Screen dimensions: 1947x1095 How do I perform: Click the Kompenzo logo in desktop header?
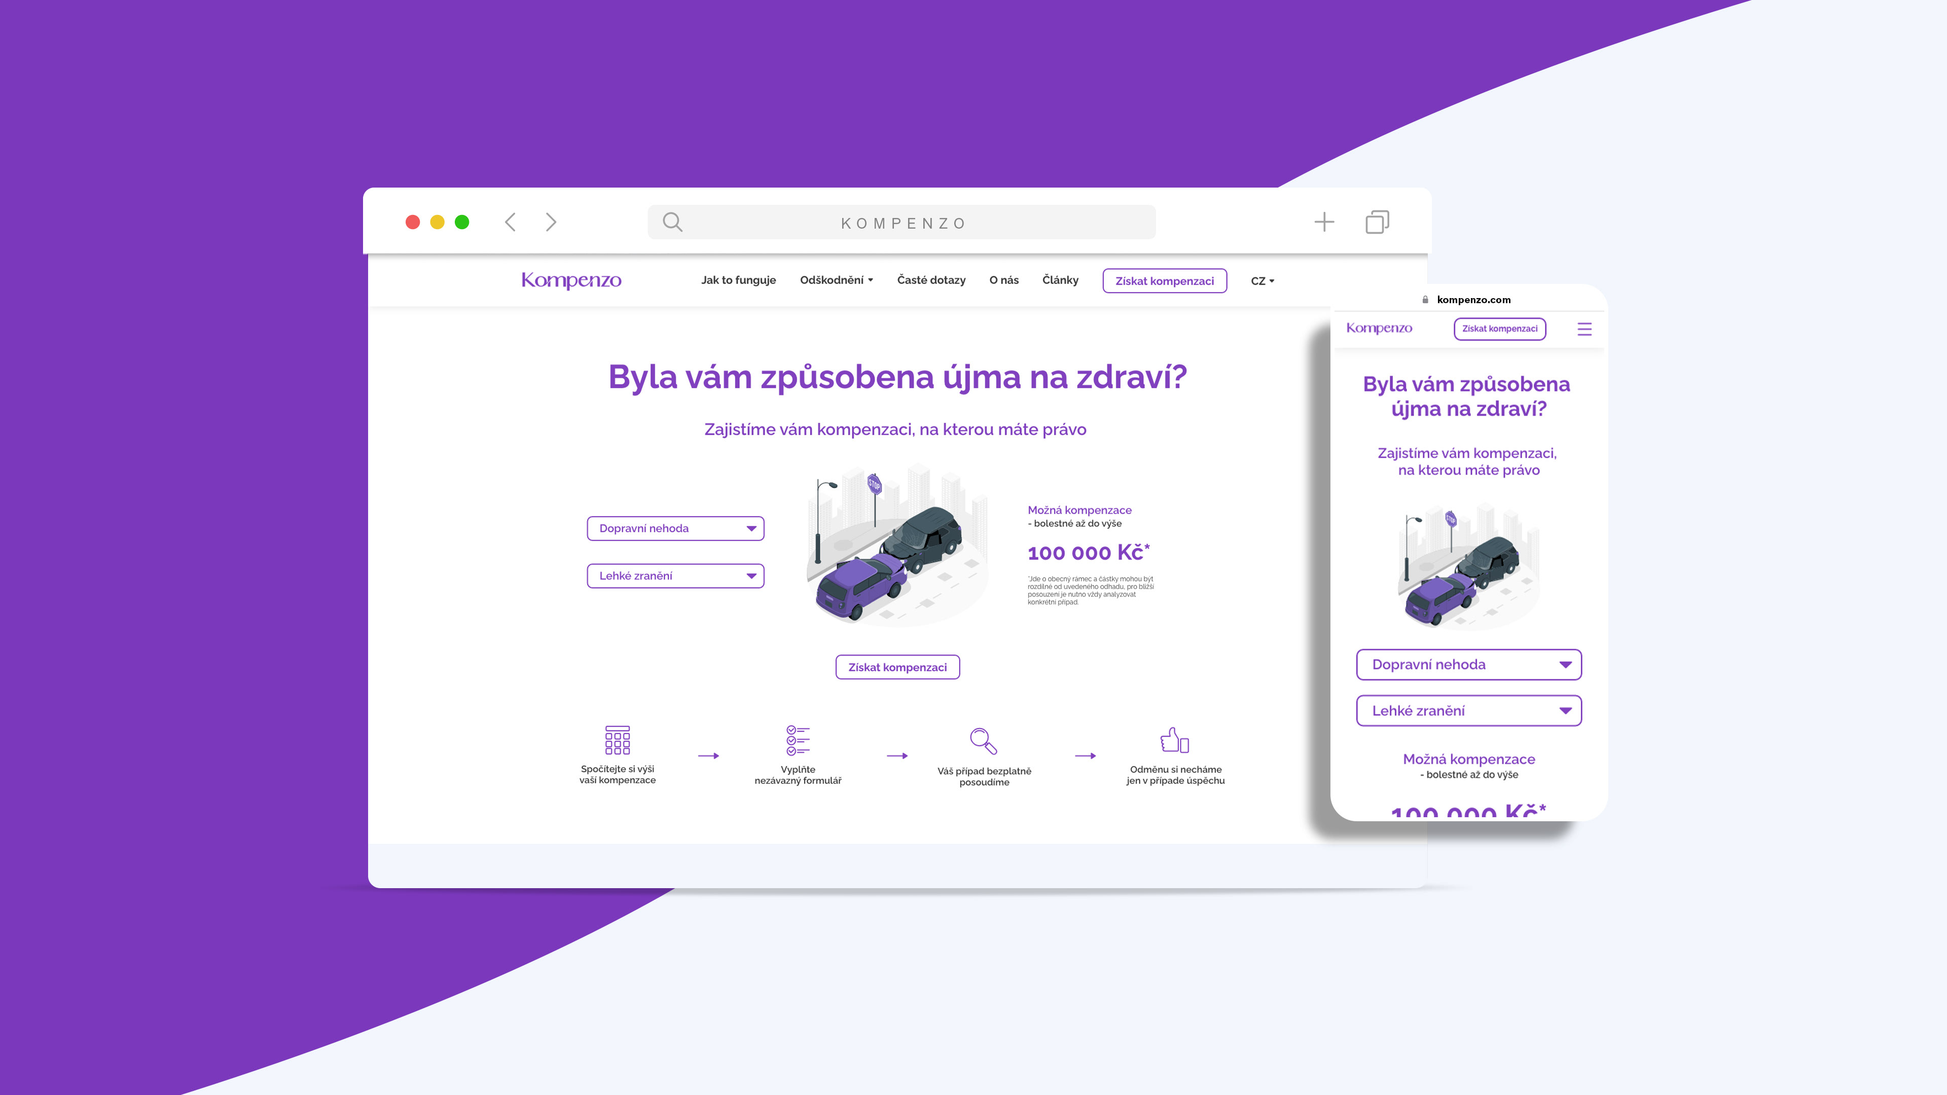point(571,280)
